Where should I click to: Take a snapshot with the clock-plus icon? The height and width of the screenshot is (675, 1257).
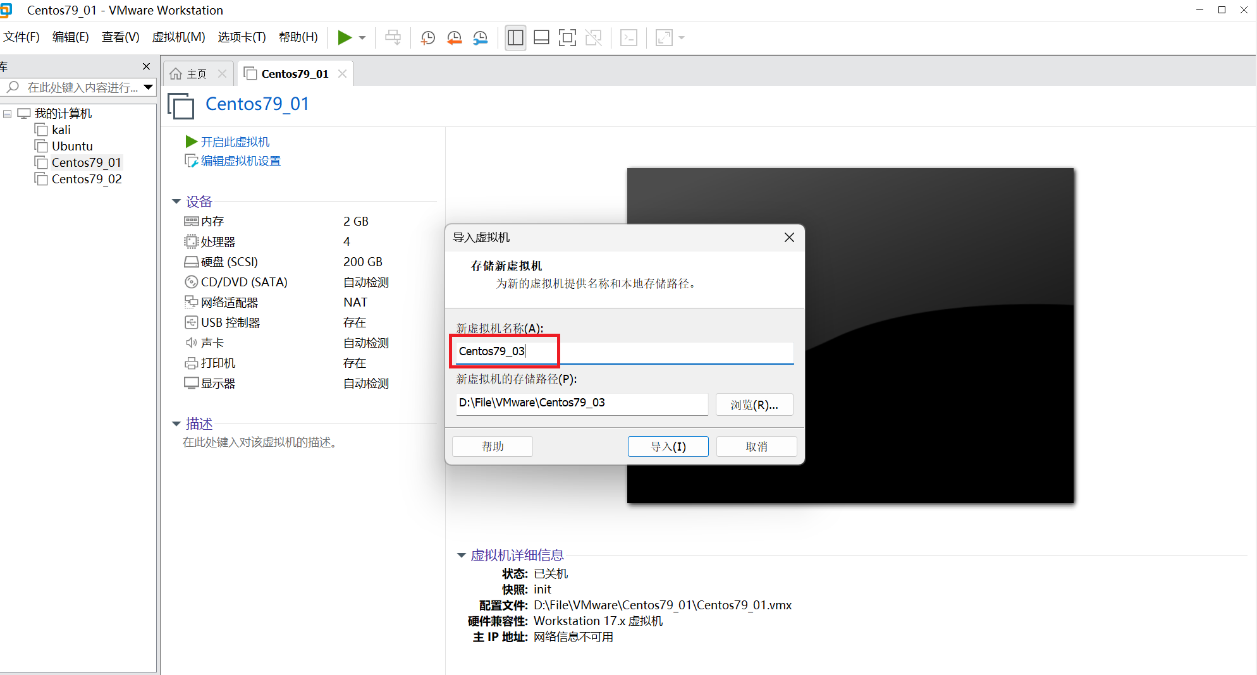pos(428,38)
